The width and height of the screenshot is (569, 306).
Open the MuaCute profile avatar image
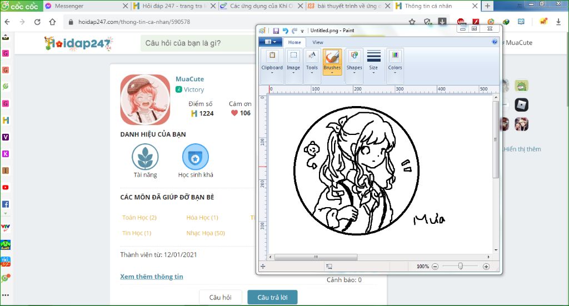[x=145, y=100]
